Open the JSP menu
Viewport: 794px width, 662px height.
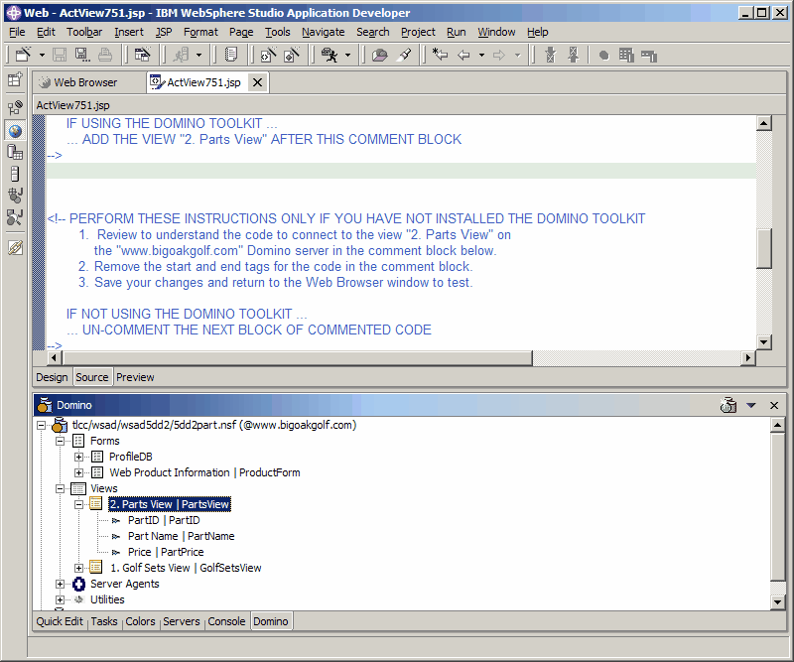tap(163, 32)
